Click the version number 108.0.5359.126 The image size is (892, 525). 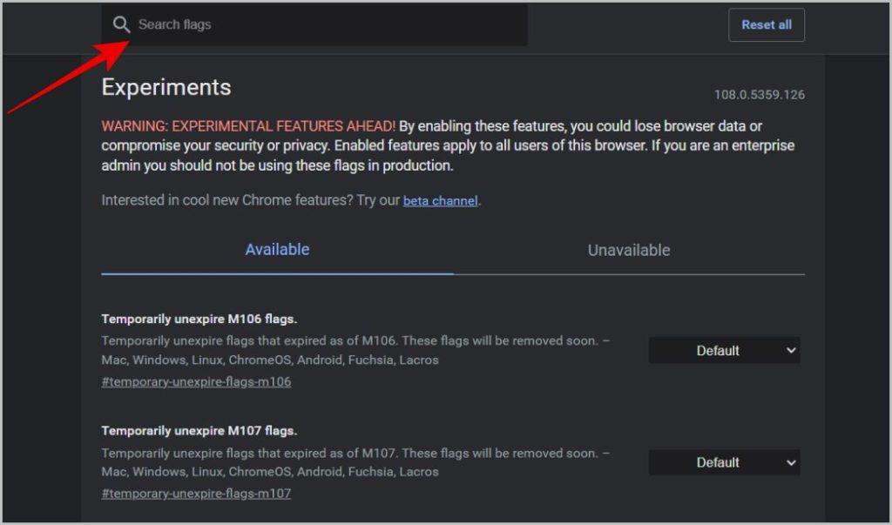(760, 95)
